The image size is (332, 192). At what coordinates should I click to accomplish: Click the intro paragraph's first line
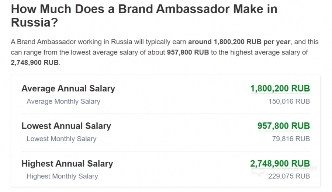tap(165, 42)
